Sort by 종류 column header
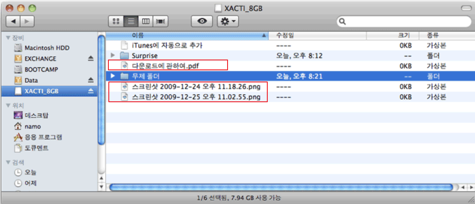 (x=447, y=36)
